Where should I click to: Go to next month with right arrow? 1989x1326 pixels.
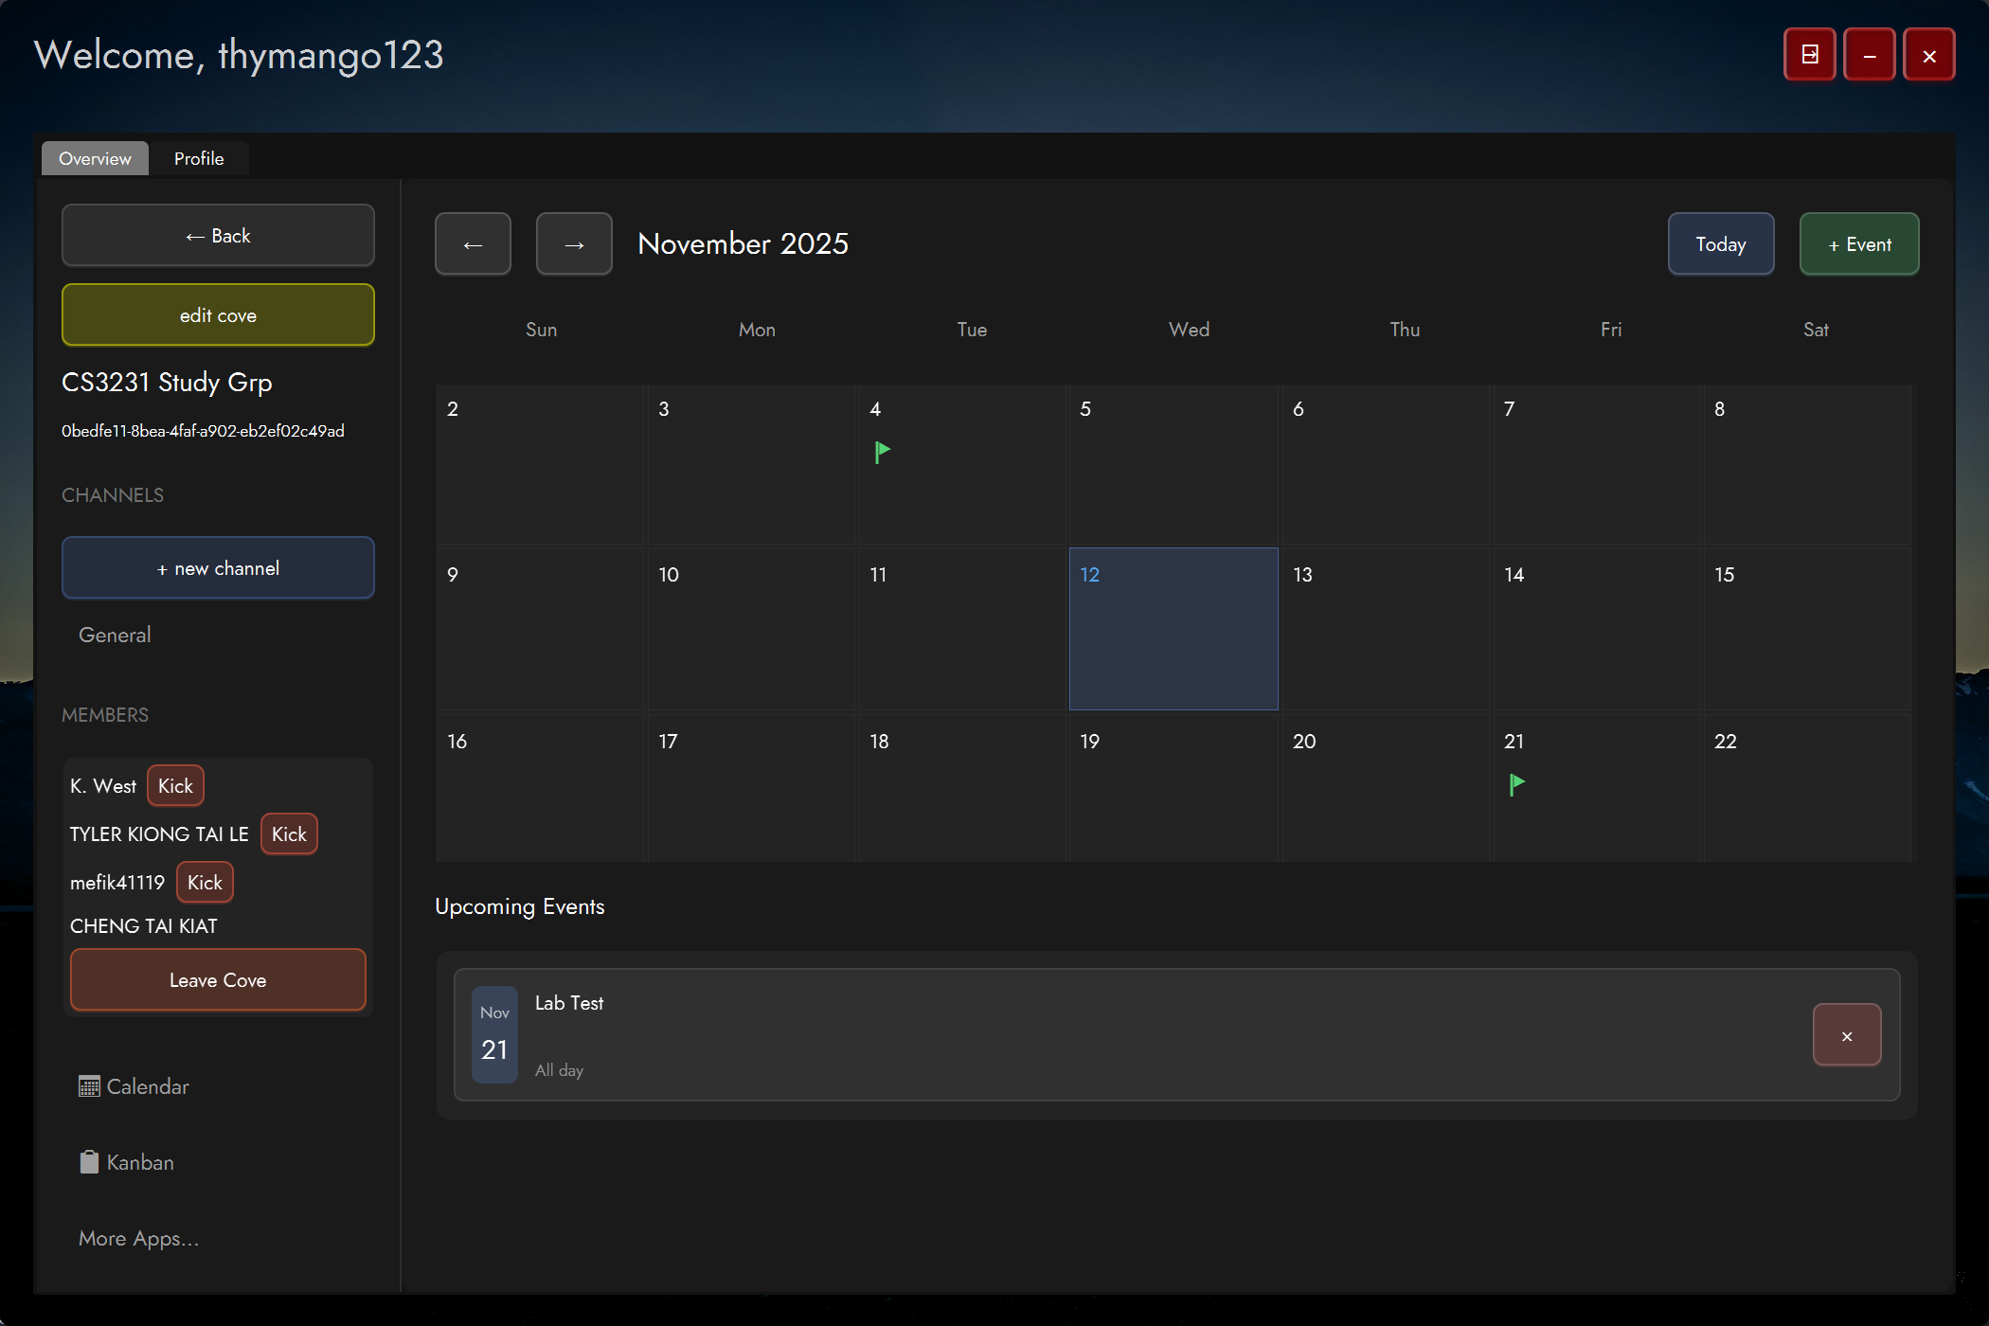574,244
